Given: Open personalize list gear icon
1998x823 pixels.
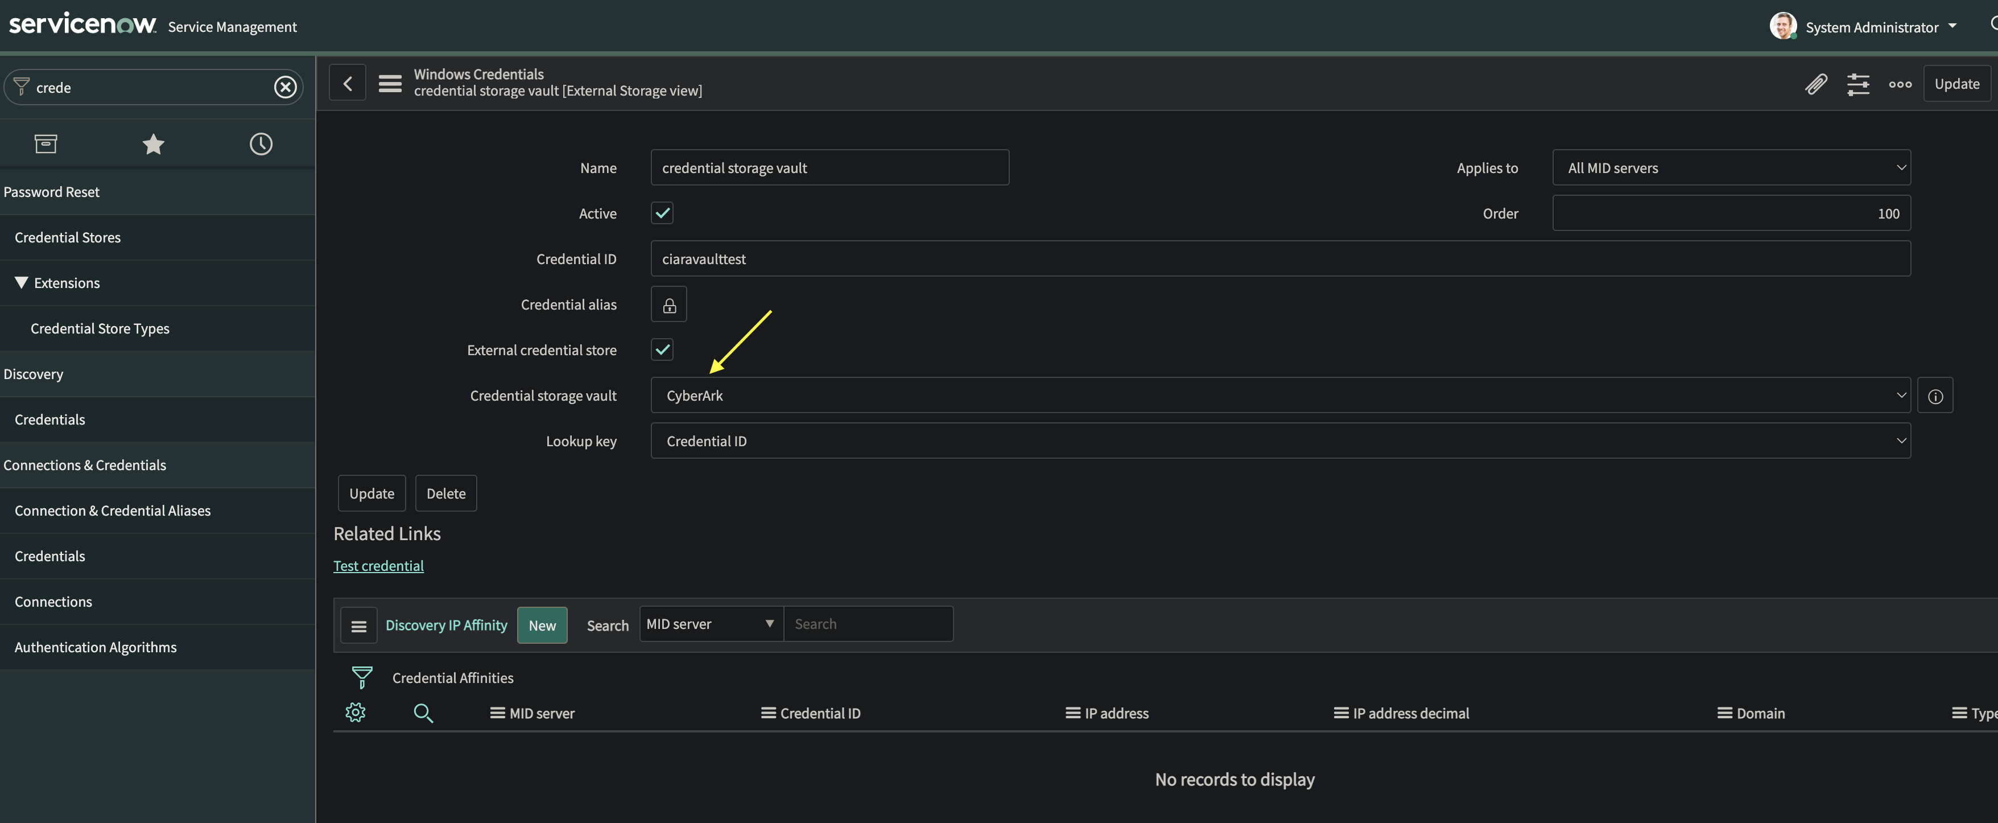Looking at the screenshot, I should [x=355, y=713].
